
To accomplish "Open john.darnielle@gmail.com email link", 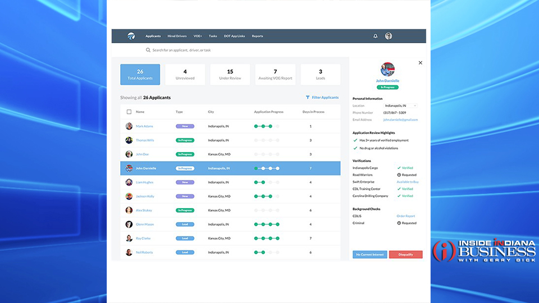I will pos(400,120).
